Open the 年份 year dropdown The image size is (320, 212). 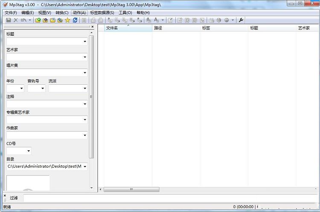pos(21,89)
